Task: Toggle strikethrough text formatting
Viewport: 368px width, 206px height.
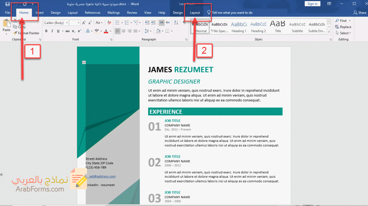Action: pos(67,31)
